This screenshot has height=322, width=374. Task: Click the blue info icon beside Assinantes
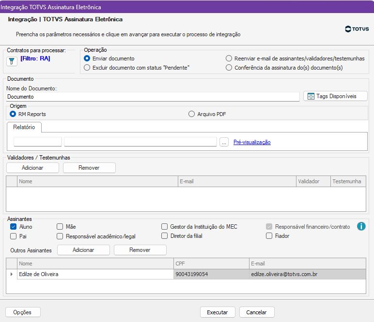pyautogui.click(x=361, y=226)
